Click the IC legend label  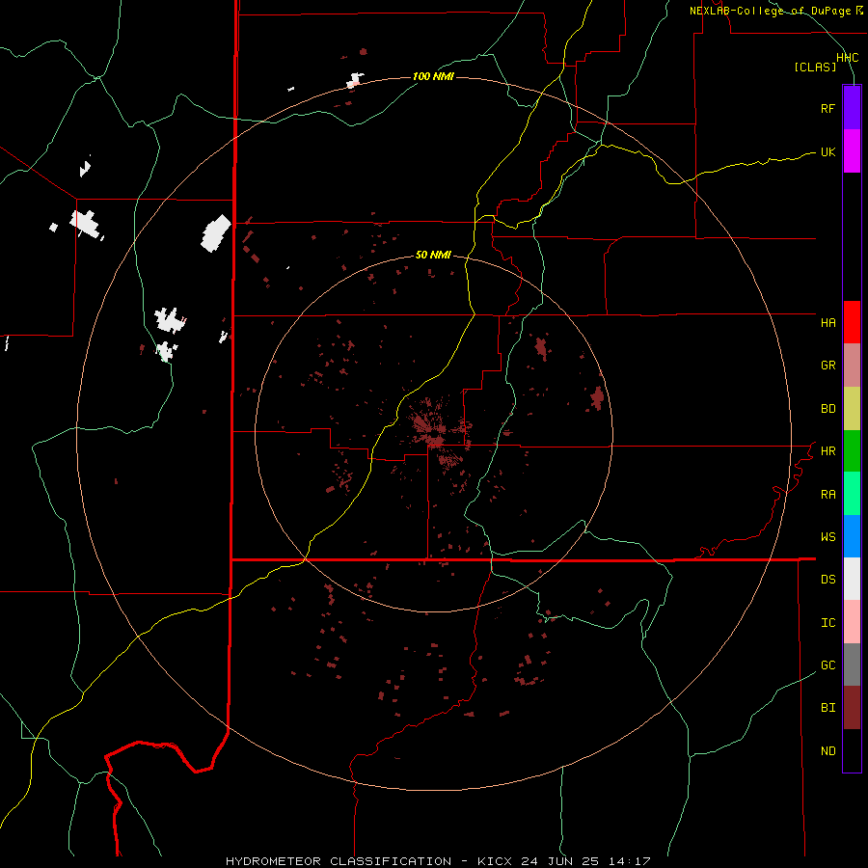click(827, 623)
